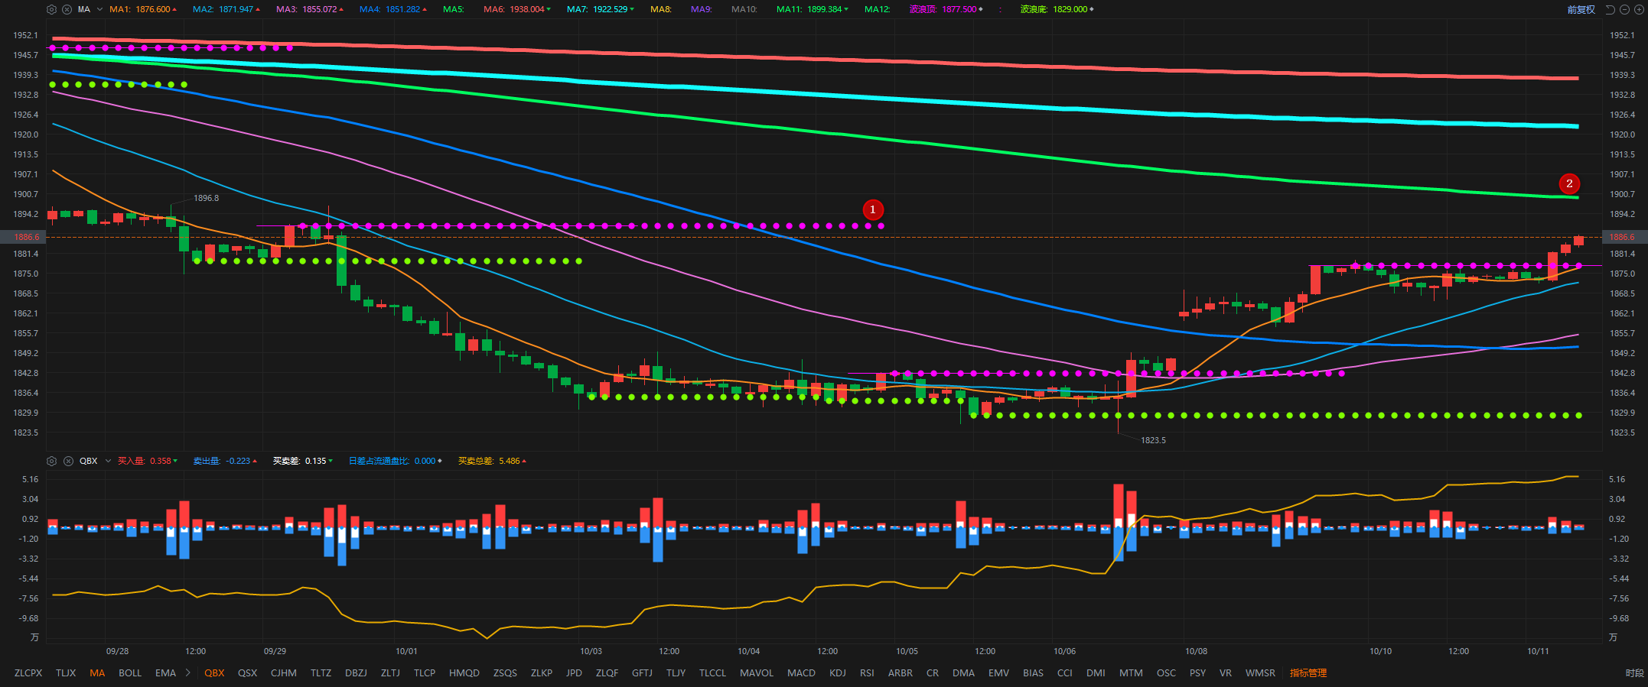The image size is (1648, 687).
Task: Switch sub-chart to OSC
Action: tap(1166, 672)
